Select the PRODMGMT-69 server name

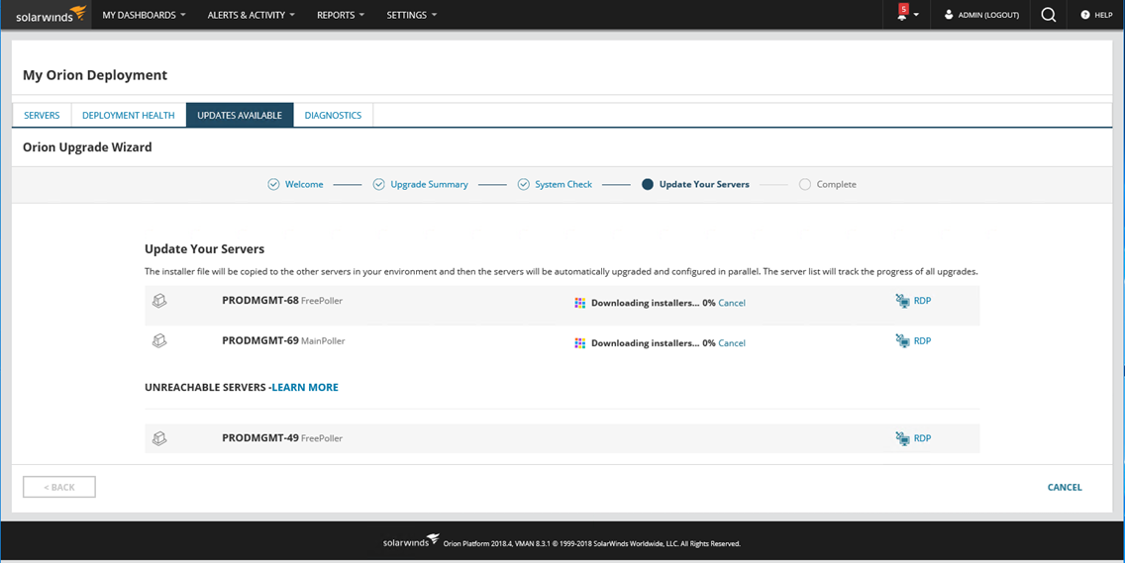tap(260, 340)
